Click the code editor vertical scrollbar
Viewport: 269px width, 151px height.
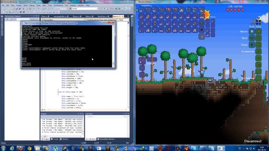(x=128, y=65)
